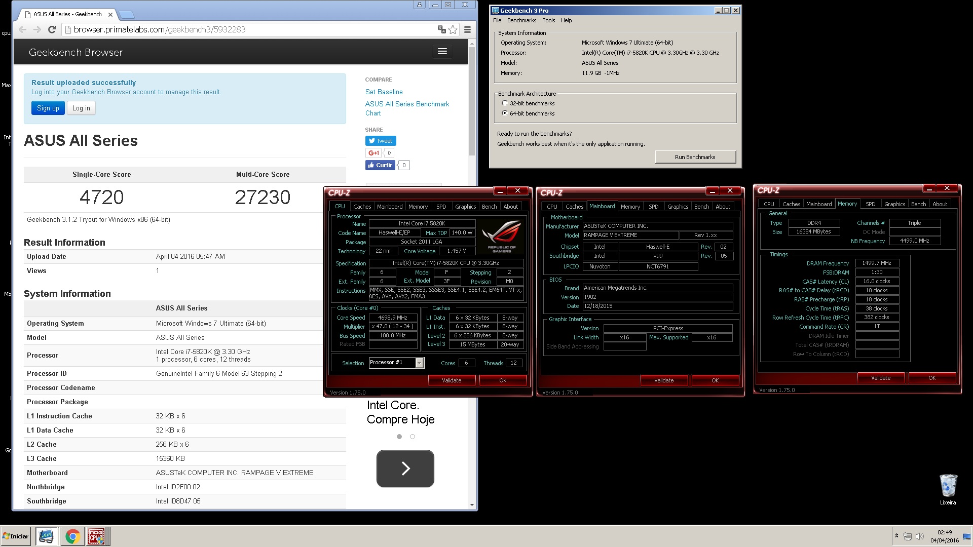Click the Geekbench Browser logo
The image size is (973, 547).
pos(76,52)
